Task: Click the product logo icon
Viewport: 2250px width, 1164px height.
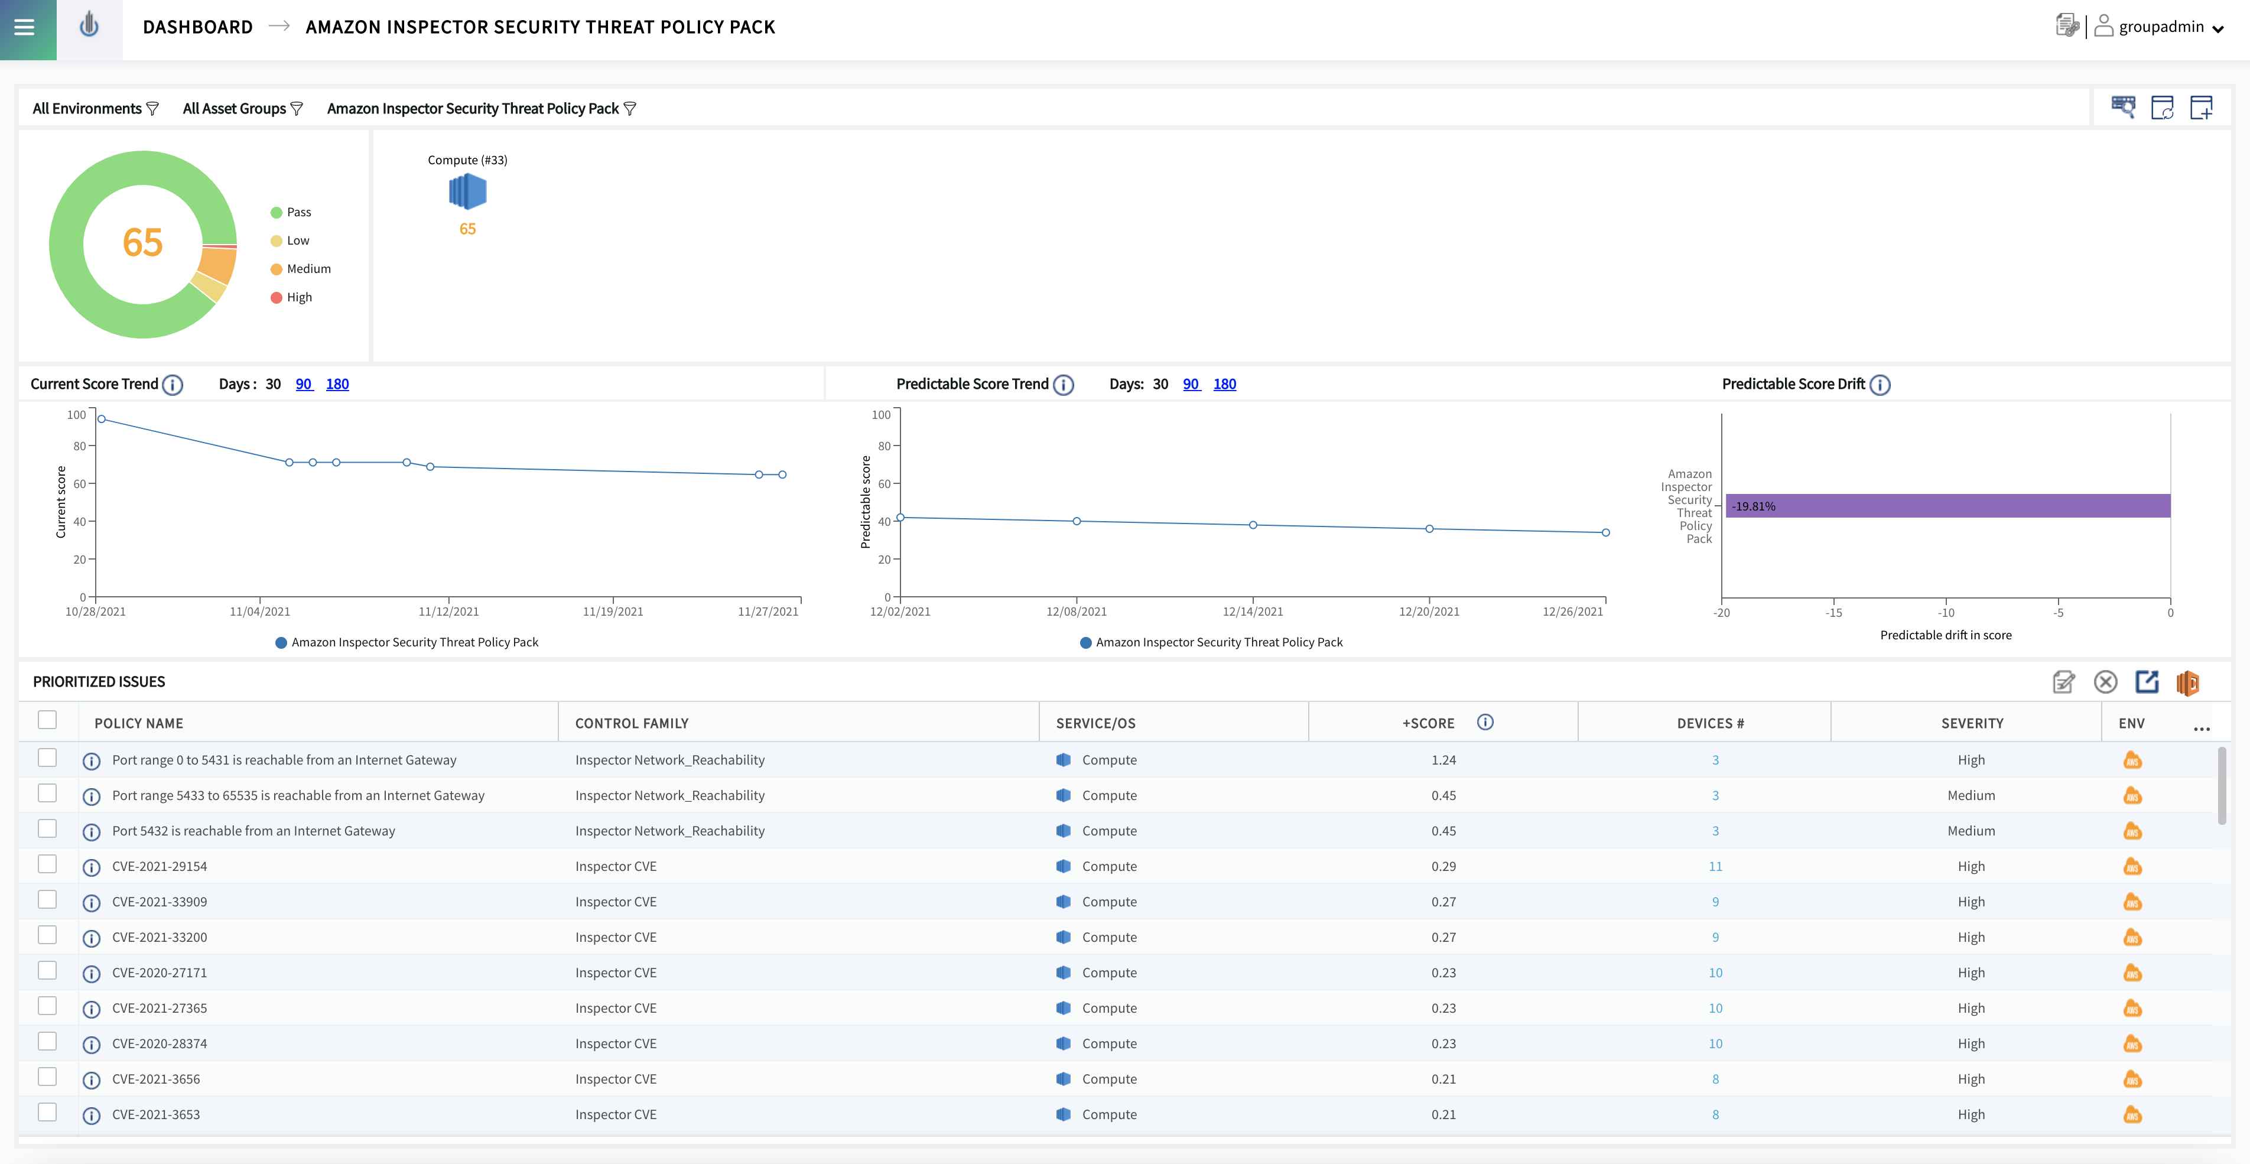Action: click(89, 26)
